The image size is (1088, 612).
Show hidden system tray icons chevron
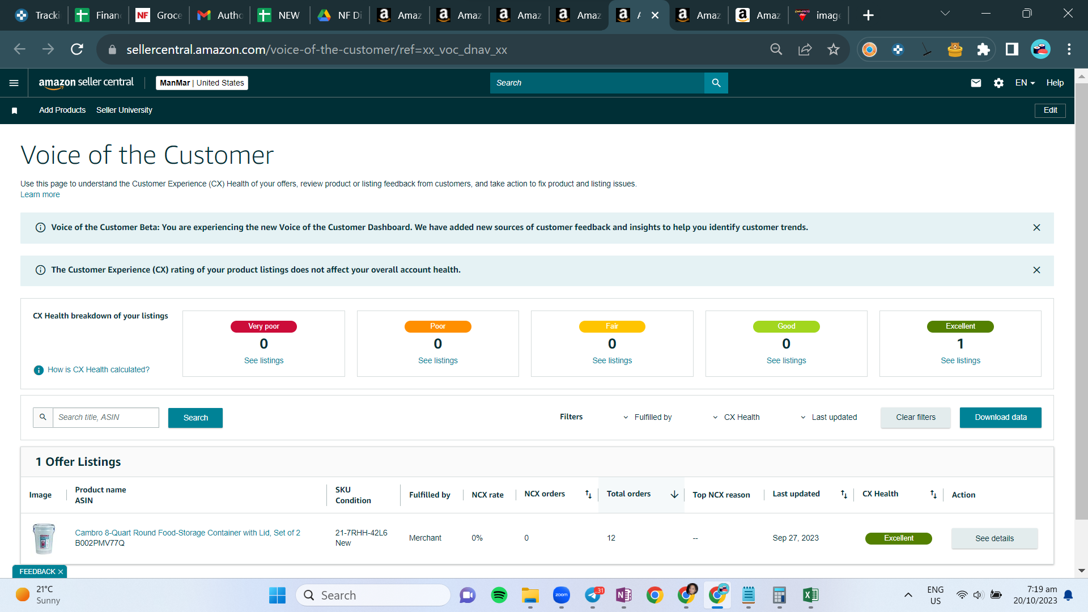(908, 595)
